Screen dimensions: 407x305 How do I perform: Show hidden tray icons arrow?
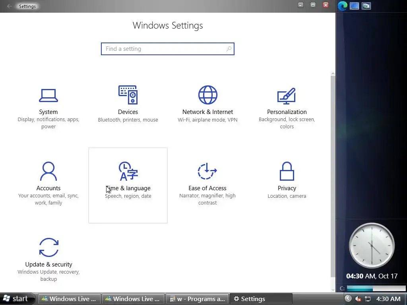coord(348,299)
